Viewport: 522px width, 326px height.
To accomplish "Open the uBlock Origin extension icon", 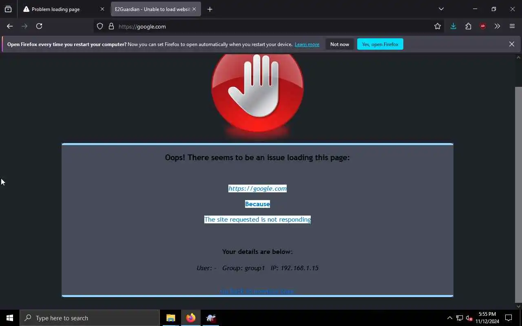I will (483, 26).
